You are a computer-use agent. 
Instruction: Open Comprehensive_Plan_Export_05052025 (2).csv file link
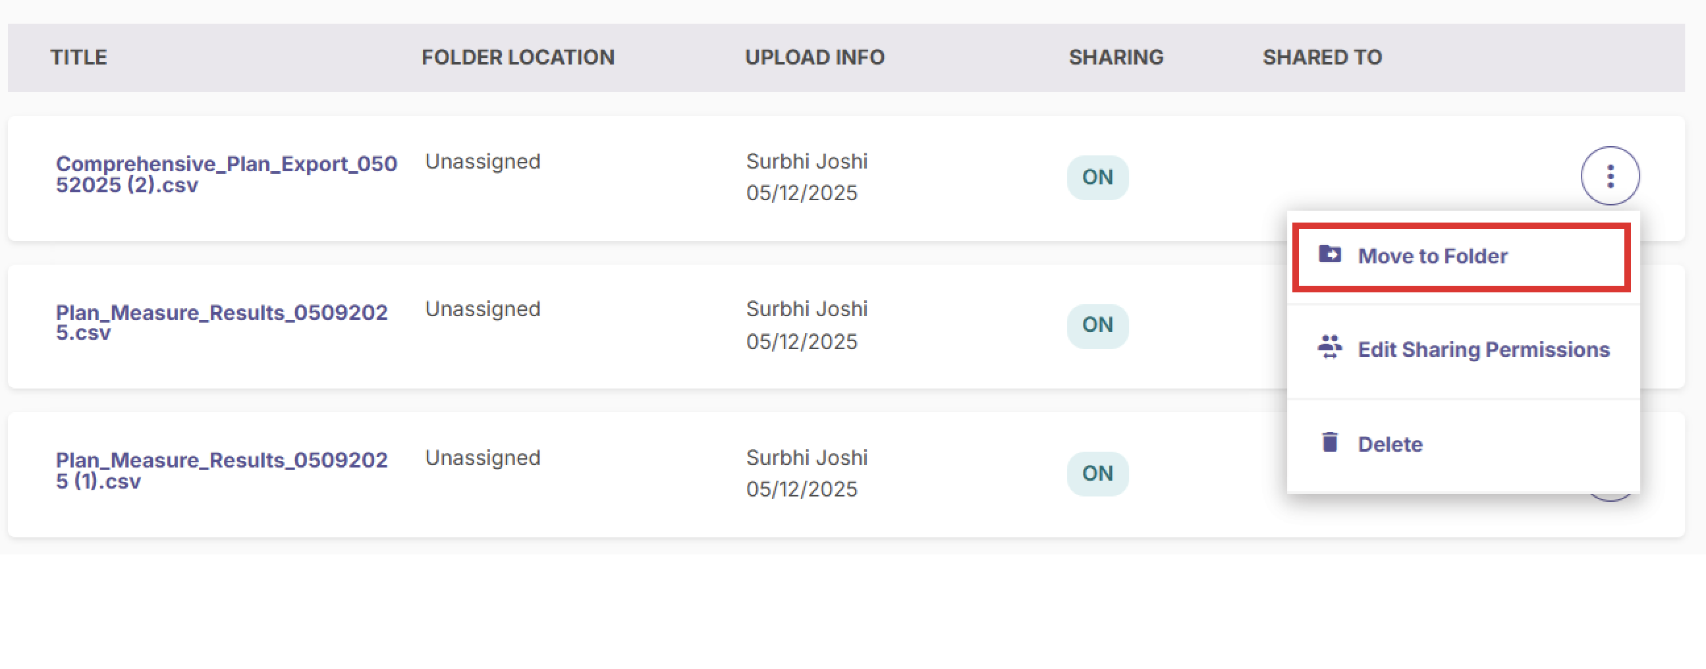pos(226,174)
